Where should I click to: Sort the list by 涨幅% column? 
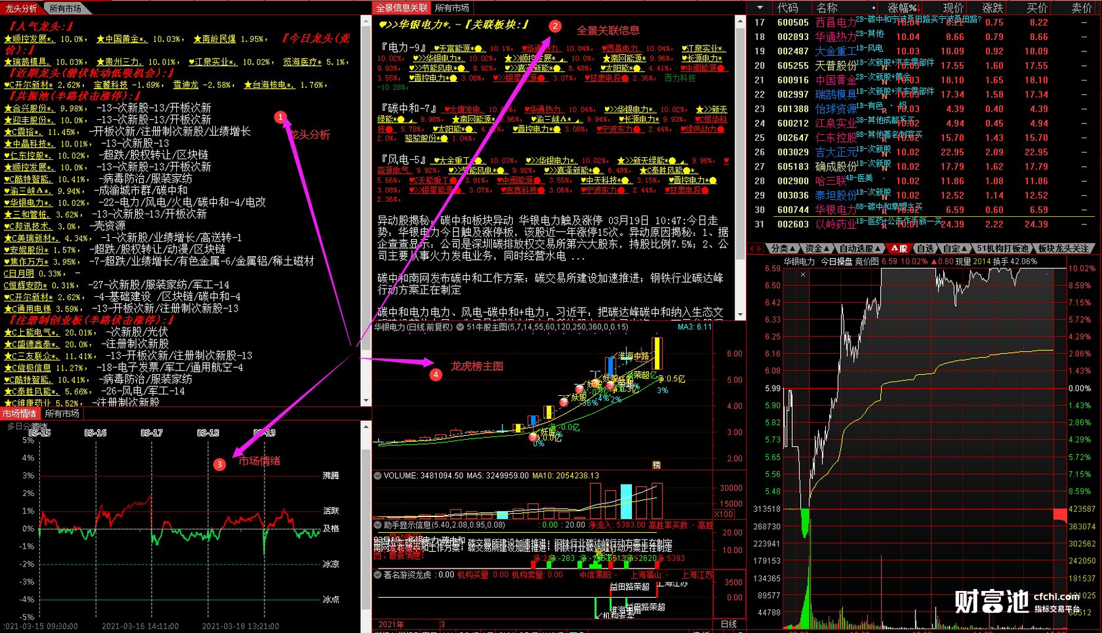(x=902, y=7)
